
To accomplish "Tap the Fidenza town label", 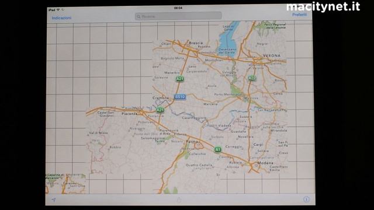I will [x=180, y=134].
